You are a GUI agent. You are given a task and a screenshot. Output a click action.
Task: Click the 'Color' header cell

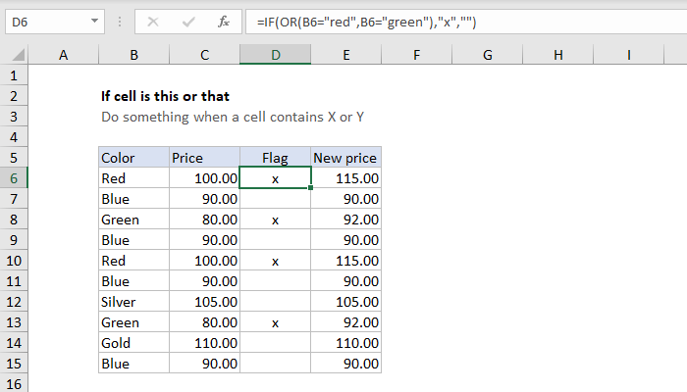(x=134, y=158)
